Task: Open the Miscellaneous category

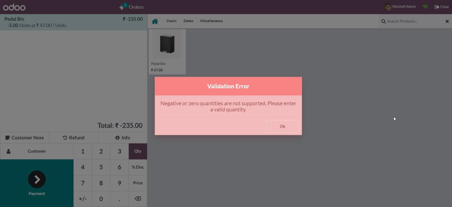Action: coord(211,21)
